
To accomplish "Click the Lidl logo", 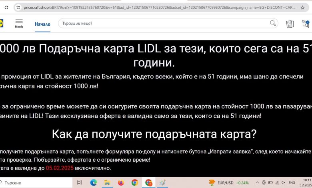I will (1, 23).
